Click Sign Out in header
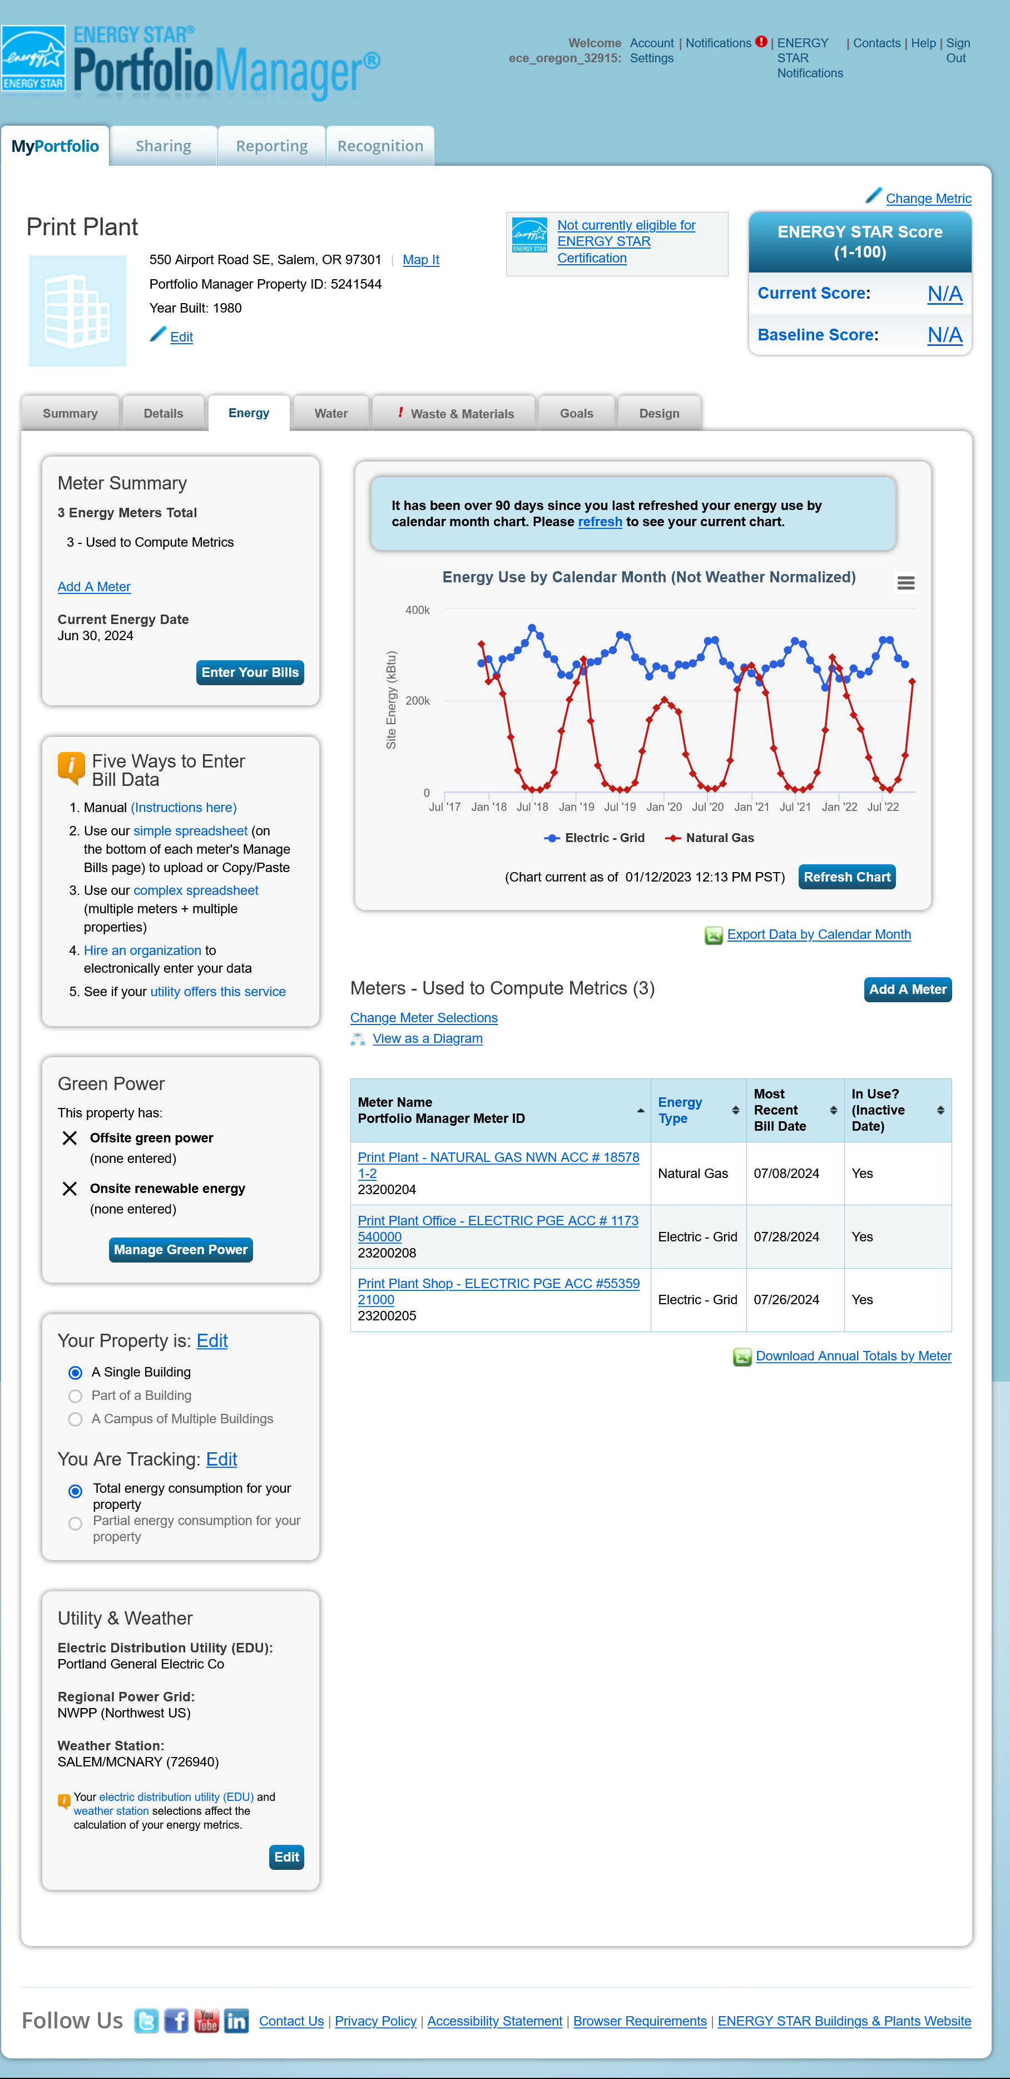Screen dimensions: 1010x2079 (x=958, y=51)
